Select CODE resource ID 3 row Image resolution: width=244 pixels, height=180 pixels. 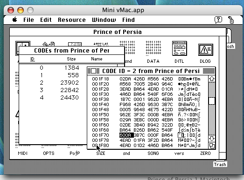pos(53,90)
